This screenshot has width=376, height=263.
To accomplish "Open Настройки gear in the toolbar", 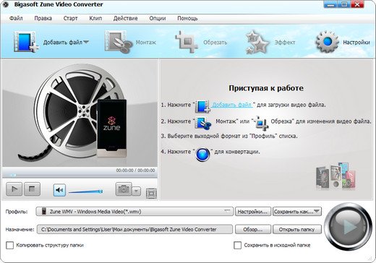I will click(x=327, y=42).
